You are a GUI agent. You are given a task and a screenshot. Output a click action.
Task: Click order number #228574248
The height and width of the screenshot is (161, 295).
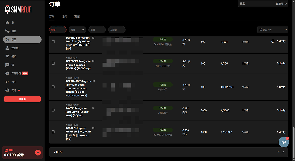(72, 78)
